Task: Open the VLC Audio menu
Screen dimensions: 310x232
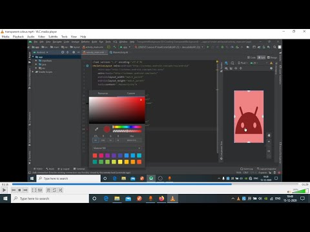Action: click(x=31, y=37)
